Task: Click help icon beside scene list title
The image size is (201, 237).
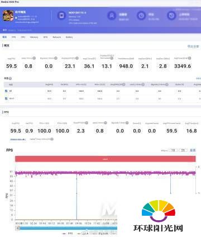Action: coord(10,78)
